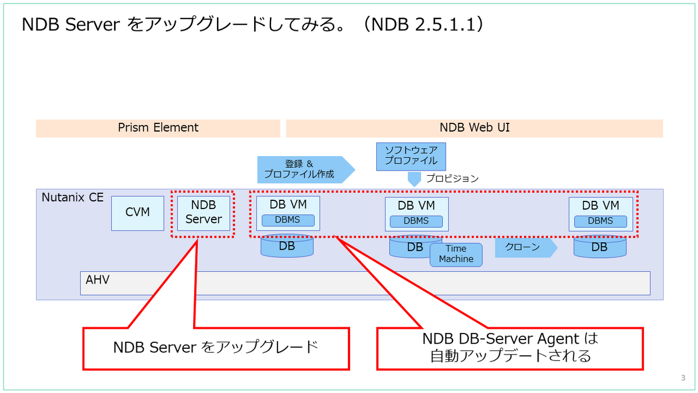Select the DB VM box under 登録 arrow
The width and height of the screenshot is (698, 393).
tap(288, 214)
